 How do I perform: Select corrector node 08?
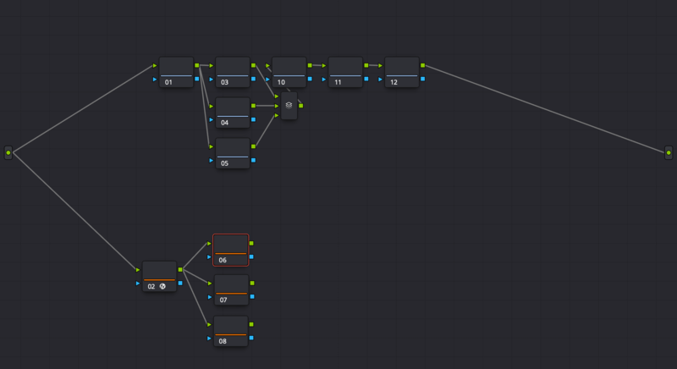coord(230,331)
